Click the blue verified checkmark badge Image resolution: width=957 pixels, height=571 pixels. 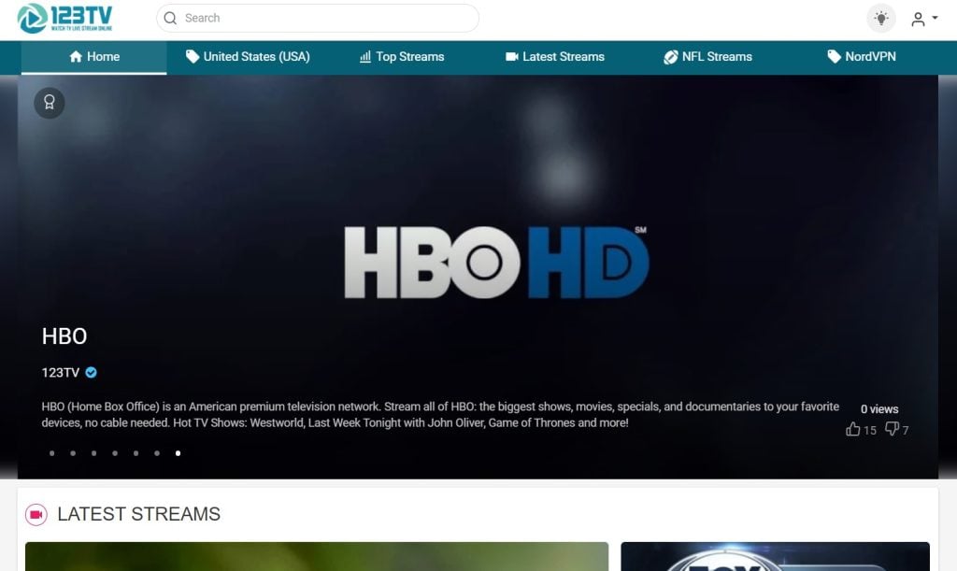pos(91,372)
